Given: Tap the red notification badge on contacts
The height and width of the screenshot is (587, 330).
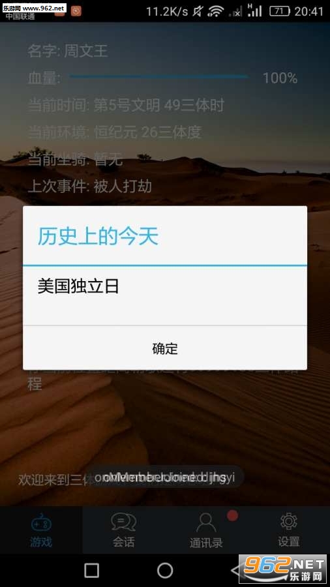Looking at the screenshot, I should click(232, 516).
